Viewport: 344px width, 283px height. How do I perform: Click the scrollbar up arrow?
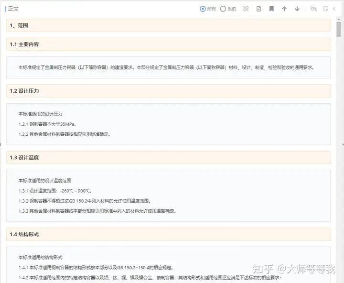tap(339, 20)
